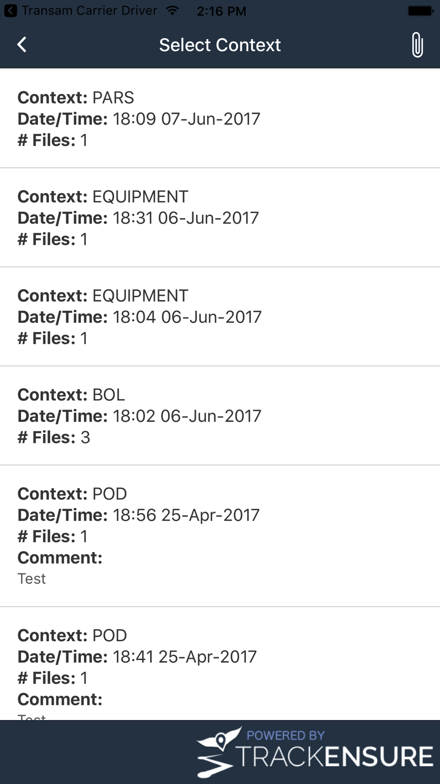Tap the TrackEnsure bird logo
The image size is (440, 784).
click(219, 752)
